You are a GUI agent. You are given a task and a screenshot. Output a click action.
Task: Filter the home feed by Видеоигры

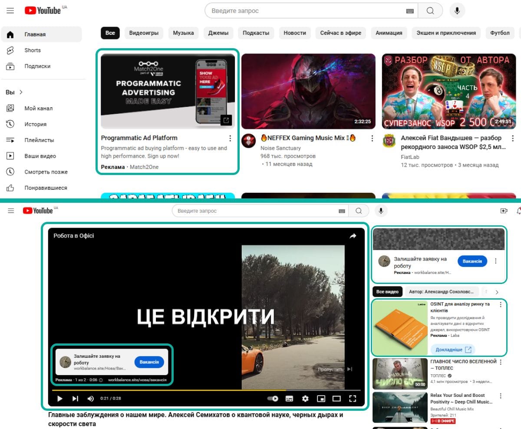144,33
